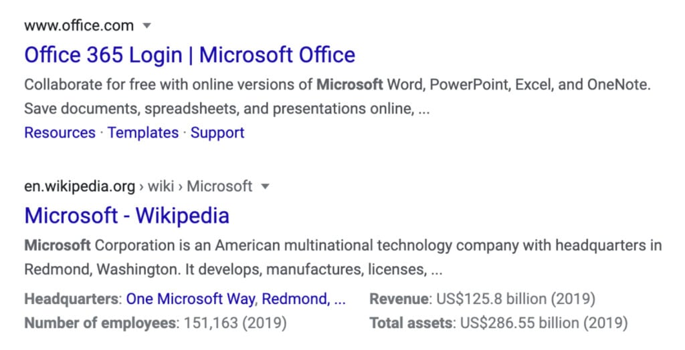Click bold Microsoft word in Office snippet
This screenshot has width=685, height=350.
click(x=349, y=85)
